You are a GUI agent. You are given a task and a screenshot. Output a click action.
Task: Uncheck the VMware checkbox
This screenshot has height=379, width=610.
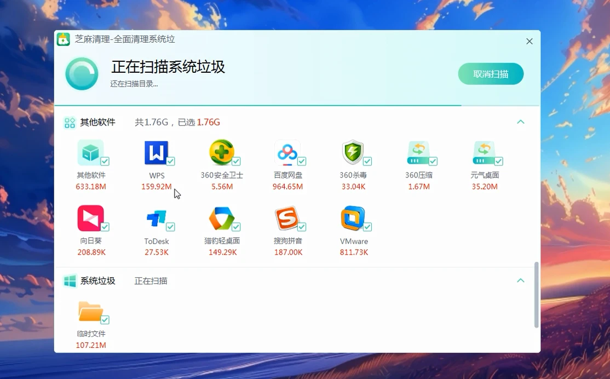(x=367, y=227)
